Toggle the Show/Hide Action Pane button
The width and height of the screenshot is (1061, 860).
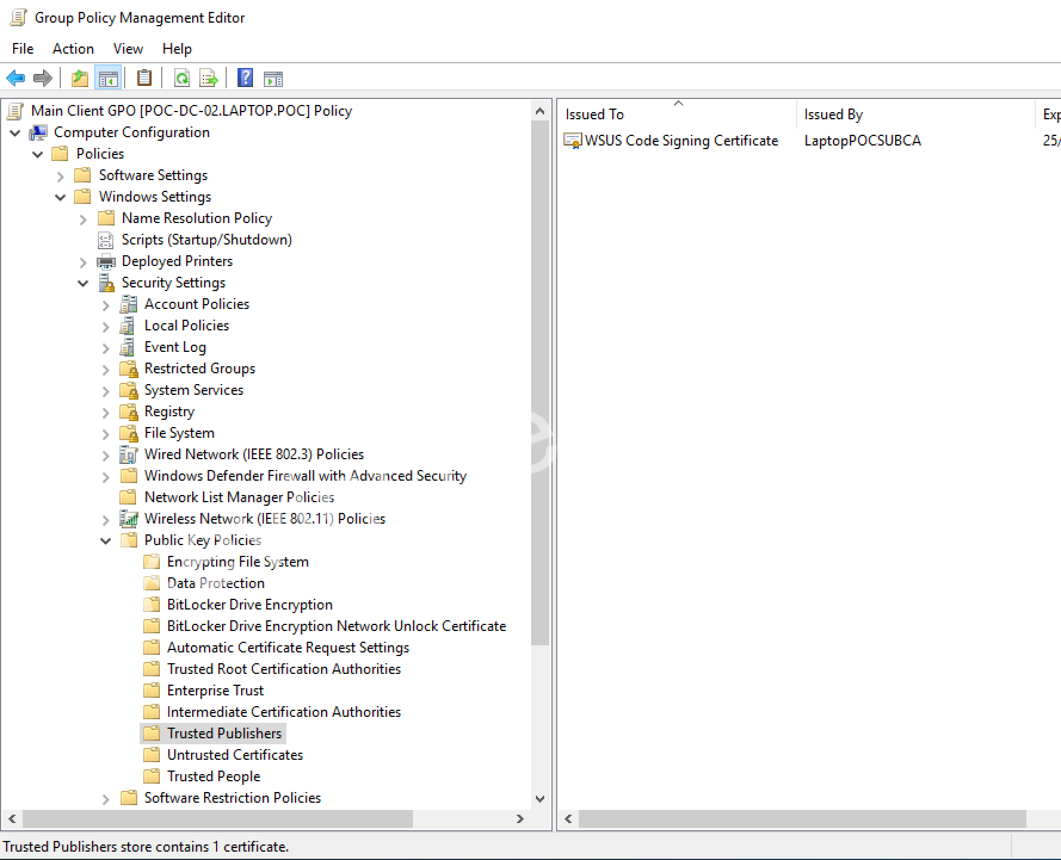coord(273,78)
